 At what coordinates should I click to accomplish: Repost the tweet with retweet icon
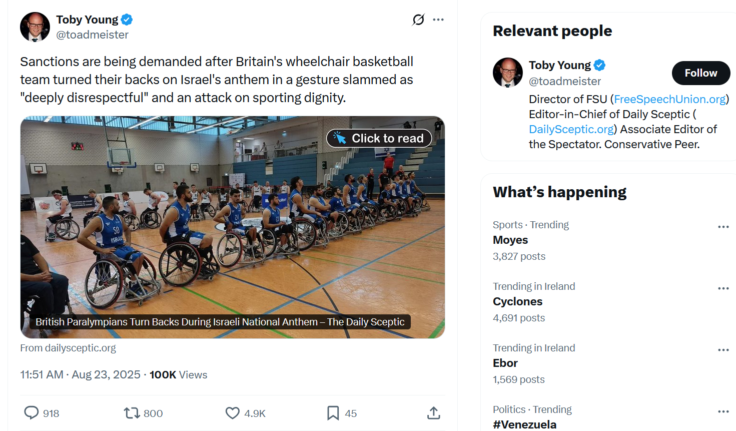[132, 413]
